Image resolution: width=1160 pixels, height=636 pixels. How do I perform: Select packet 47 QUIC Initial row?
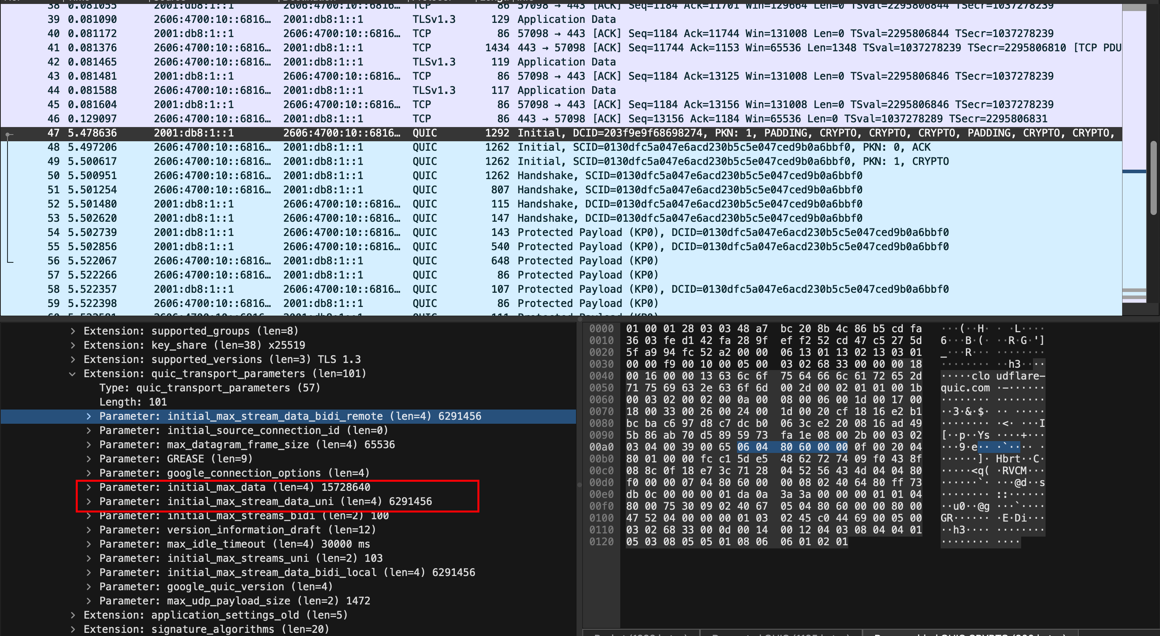pyautogui.click(x=561, y=133)
